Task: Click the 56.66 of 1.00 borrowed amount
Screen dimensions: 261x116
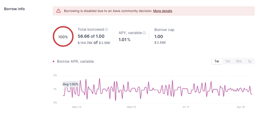Action: click(91, 36)
